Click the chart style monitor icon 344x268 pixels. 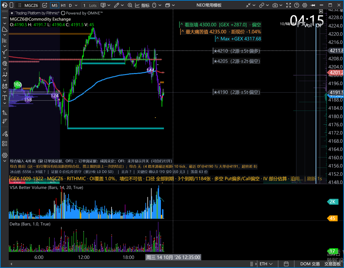103,5
